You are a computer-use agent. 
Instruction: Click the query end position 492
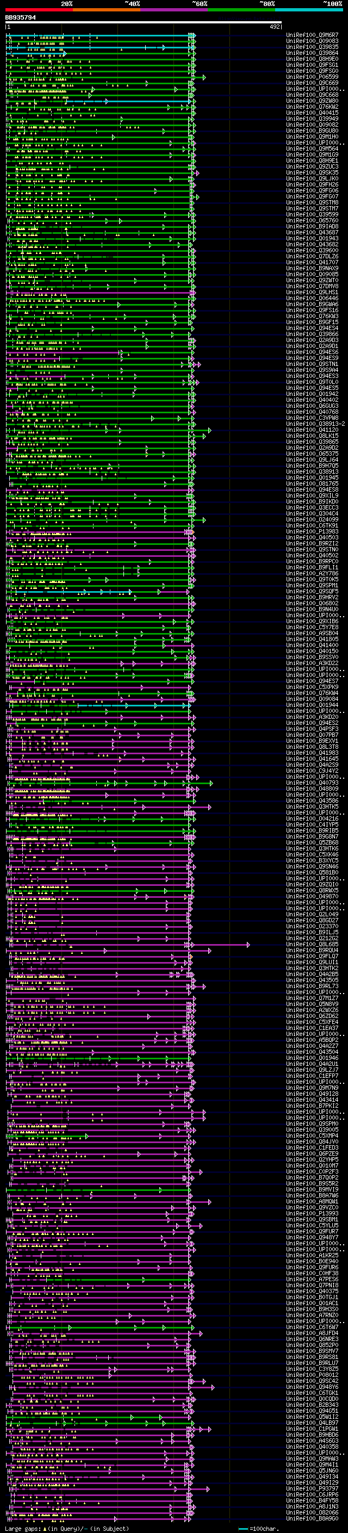(x=275, y=27)
